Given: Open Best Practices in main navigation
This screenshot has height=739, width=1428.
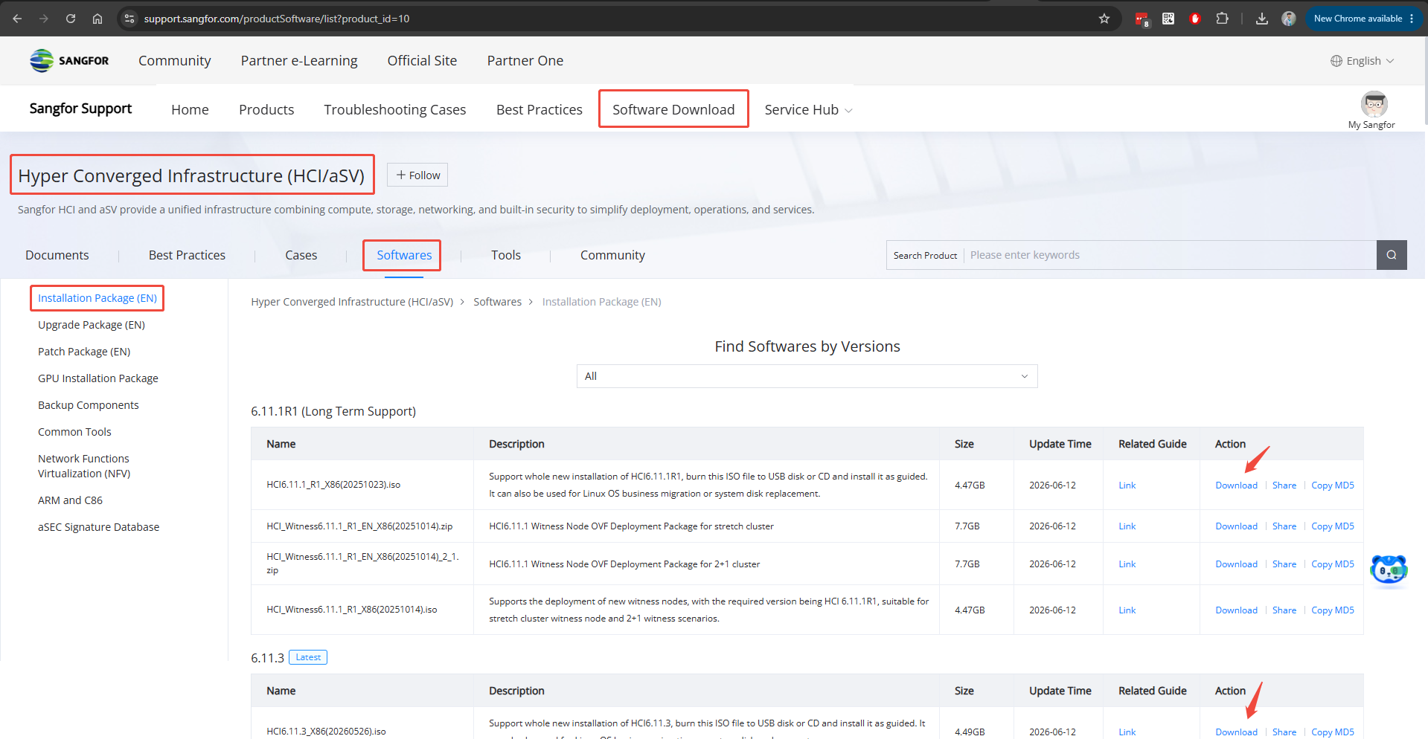Looking at the screenshot, I should click(x=539, y=109).
